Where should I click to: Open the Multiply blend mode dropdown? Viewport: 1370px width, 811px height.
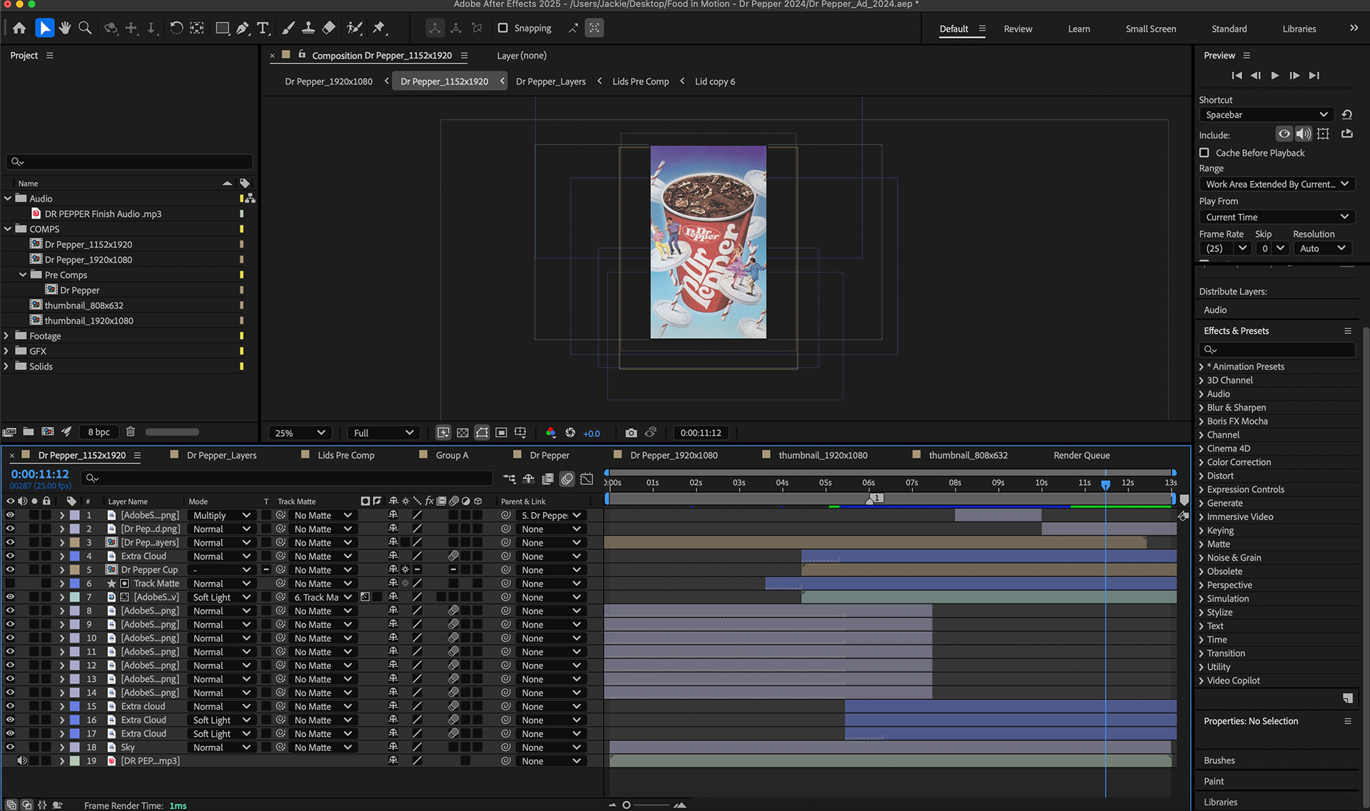coord(221,515)
